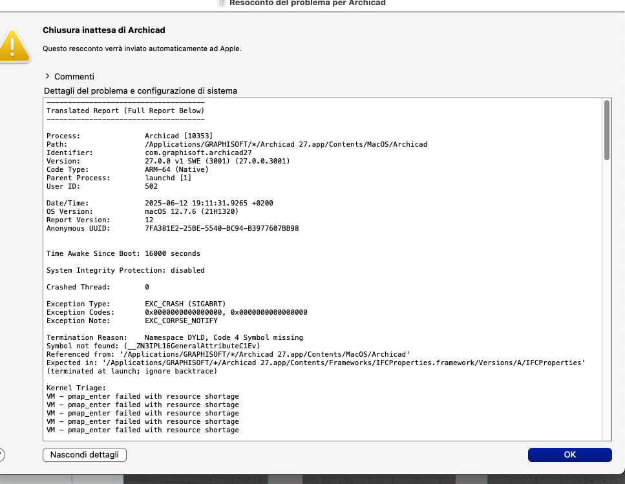625x484 pixels.
Task: Click the "Referenced from:" line
Action: (x=228, y=354)
